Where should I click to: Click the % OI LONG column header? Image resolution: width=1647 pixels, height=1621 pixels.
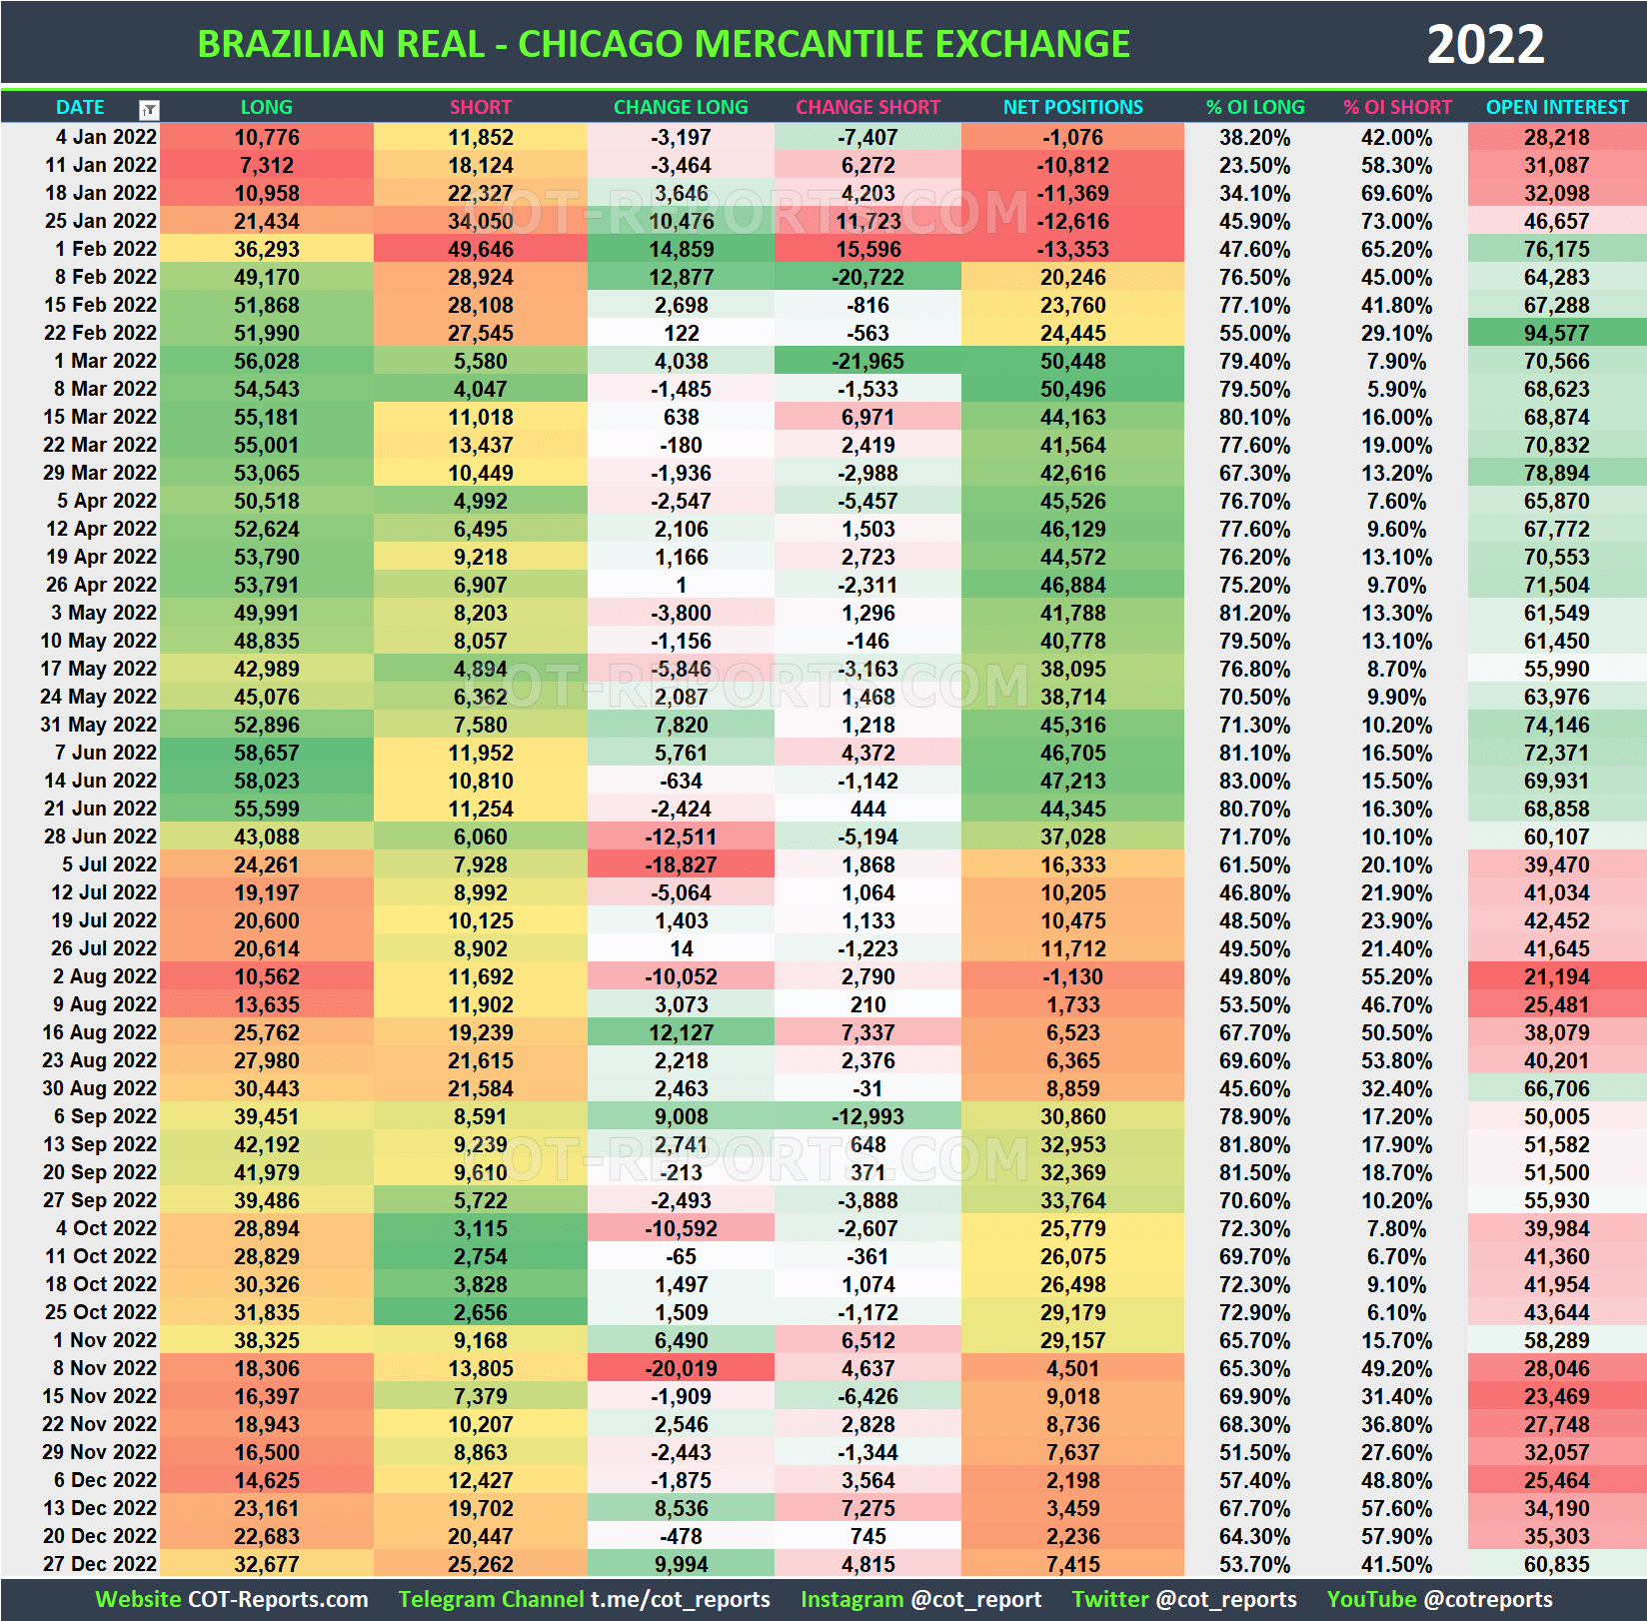(1255, 107)
